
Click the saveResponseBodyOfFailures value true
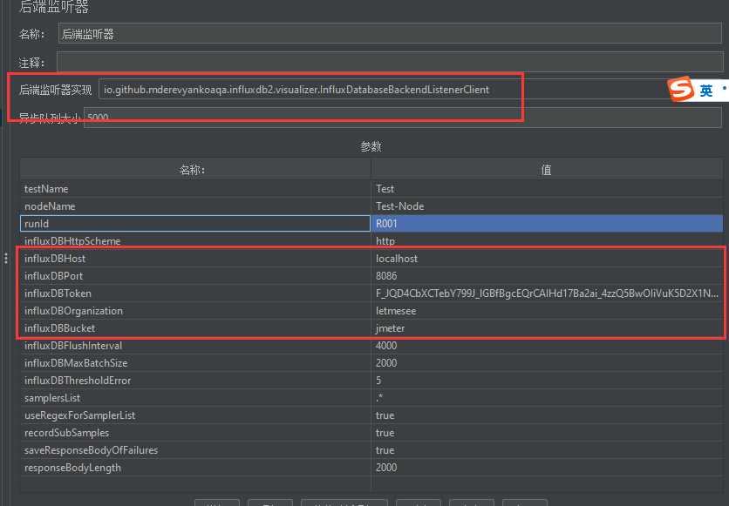click(x=548, y=450)
